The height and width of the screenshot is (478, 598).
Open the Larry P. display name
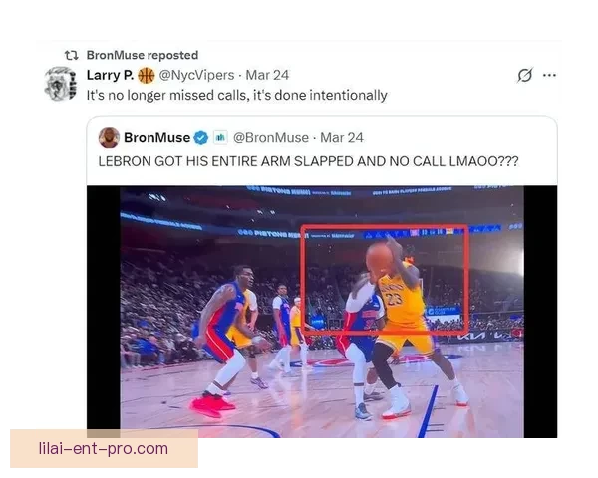110,75
